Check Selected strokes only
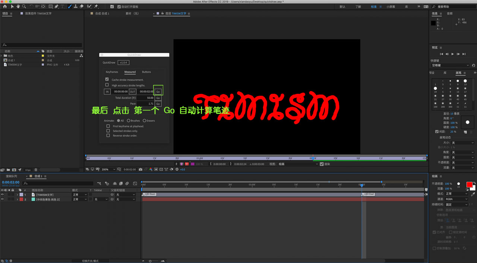This screenshot has height=263, width=477. (108, 131)
